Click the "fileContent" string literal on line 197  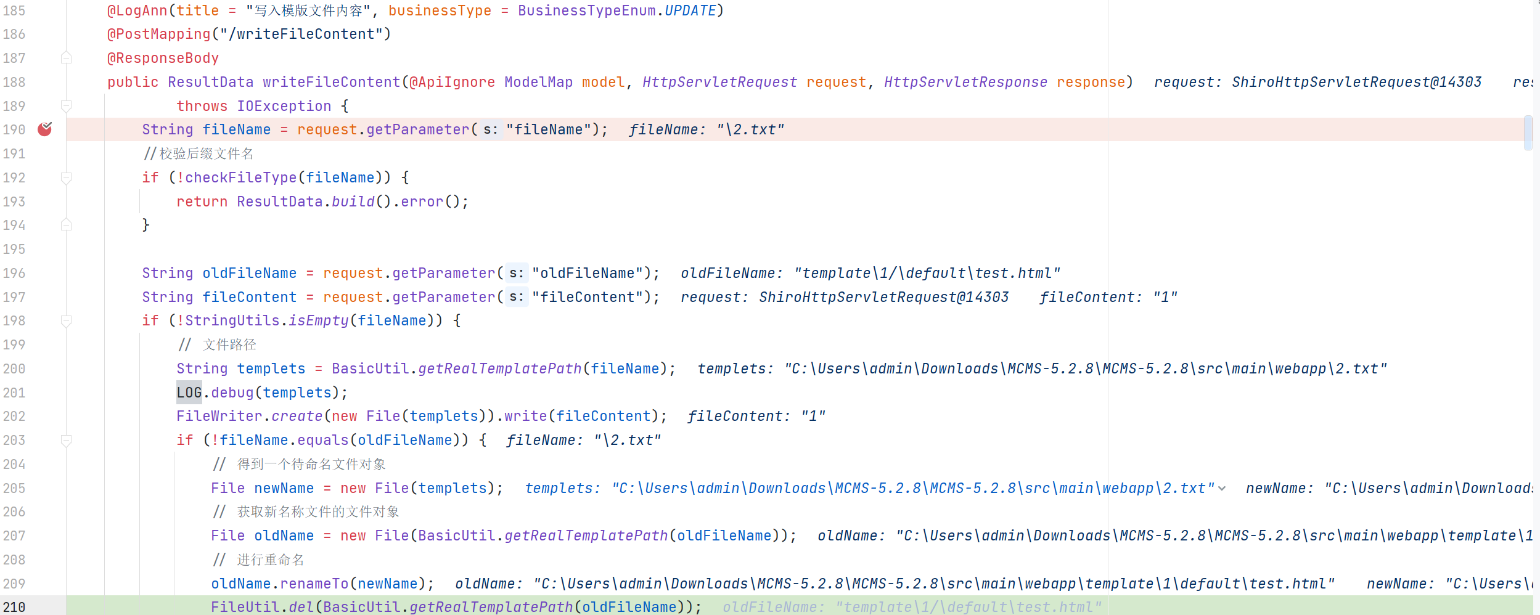588,297
